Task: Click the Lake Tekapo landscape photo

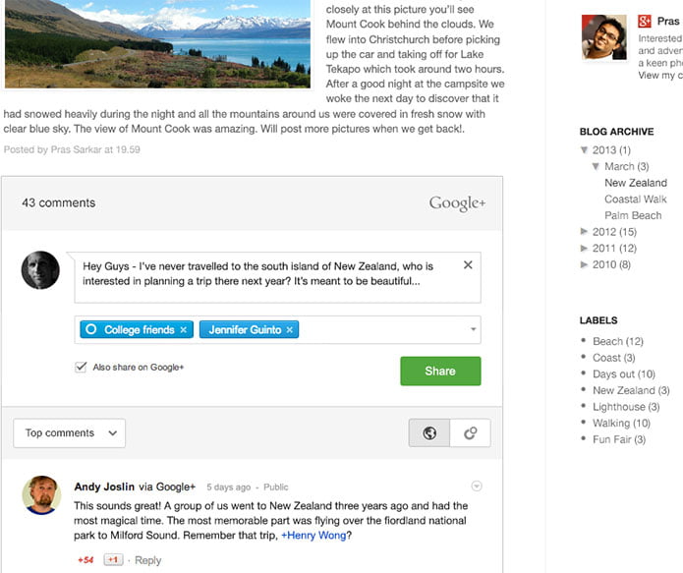Action: (157, 43)
